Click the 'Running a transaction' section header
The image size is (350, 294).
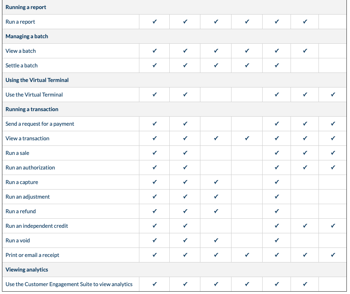click(32, 110)
